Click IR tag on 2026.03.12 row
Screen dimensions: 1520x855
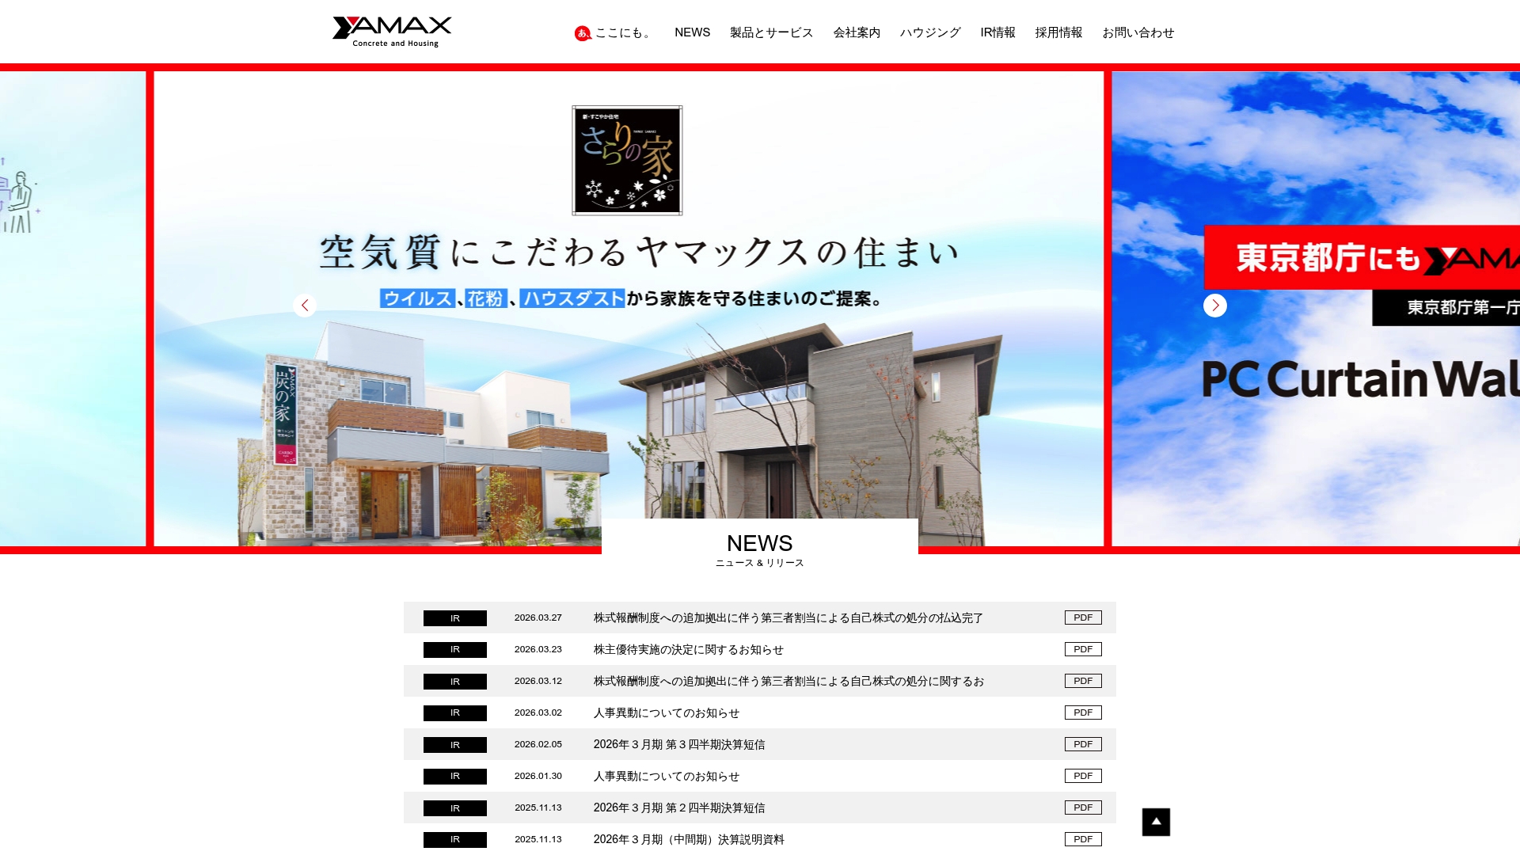pos(455,682)
